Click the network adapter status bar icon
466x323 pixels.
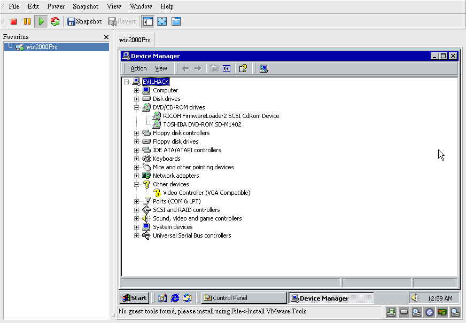coord(442,312)
